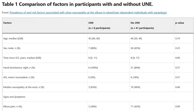
Task: Select the Factors column header
Action: coord(7,23)
